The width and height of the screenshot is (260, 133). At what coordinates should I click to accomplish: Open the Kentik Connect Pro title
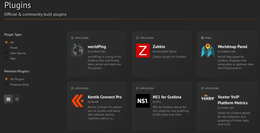(105, 97)
